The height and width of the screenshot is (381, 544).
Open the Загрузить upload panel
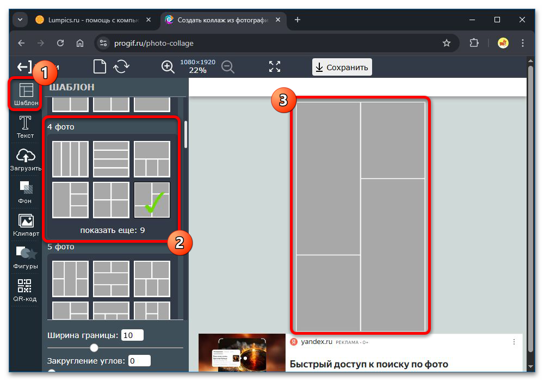(x=25, y=159)
